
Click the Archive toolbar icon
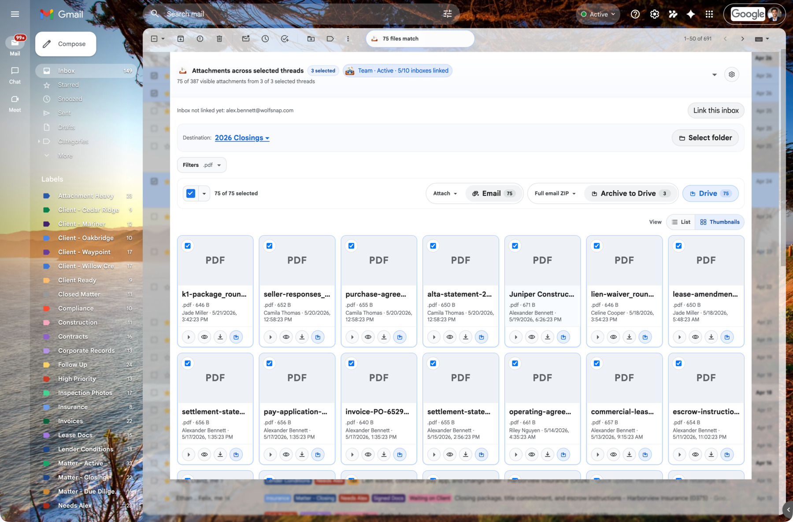pyautogui.click(x=181, y=39)
